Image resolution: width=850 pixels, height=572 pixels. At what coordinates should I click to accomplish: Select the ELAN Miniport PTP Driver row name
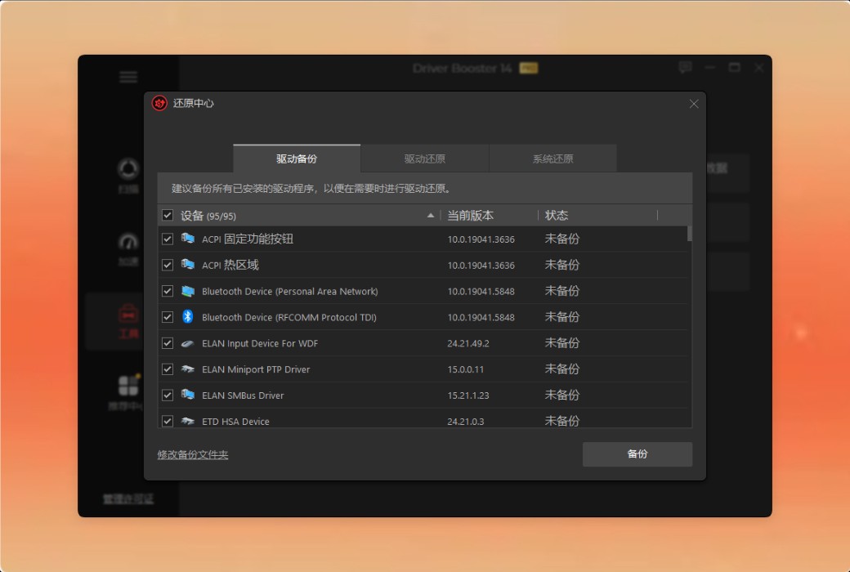click(x=256, y=369)
